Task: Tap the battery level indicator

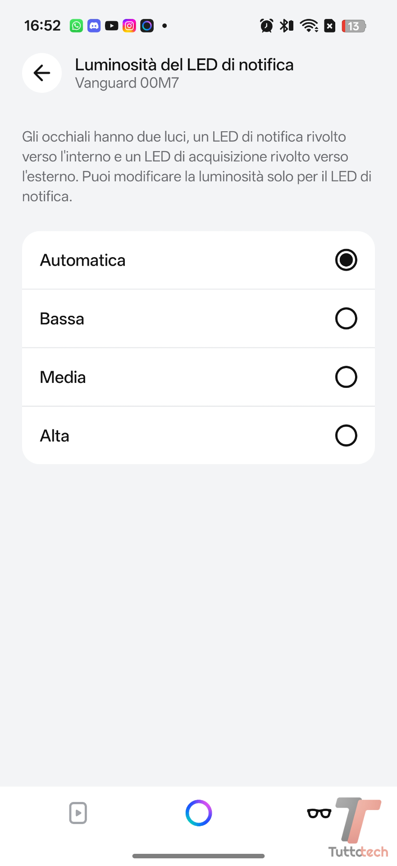Action: coord(354,26)
